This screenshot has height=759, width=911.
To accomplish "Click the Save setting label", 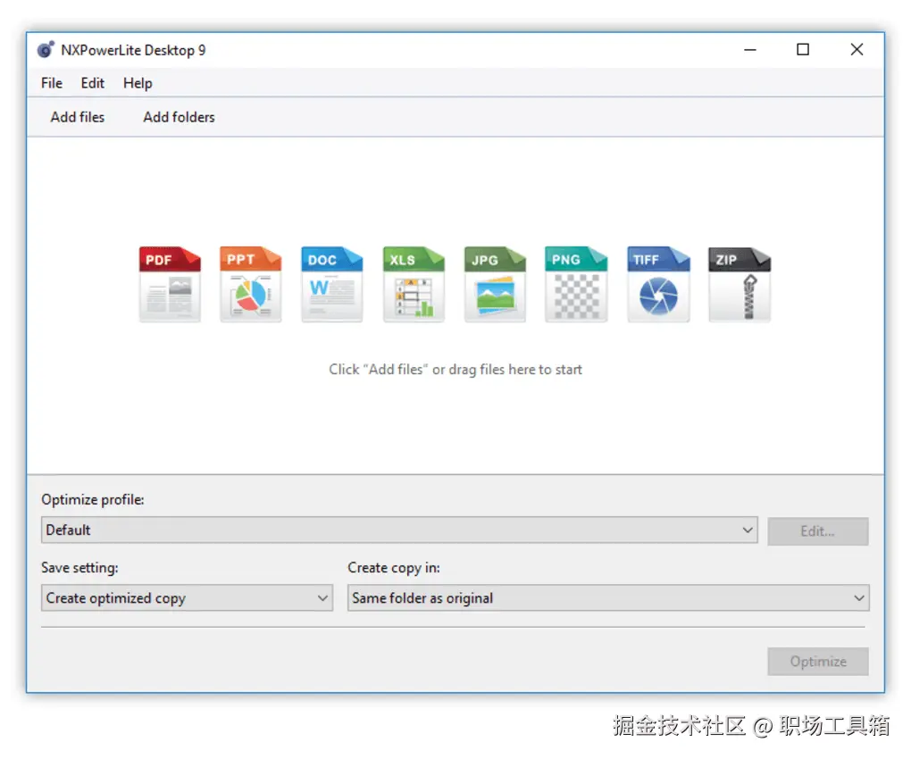I will pyautogui.click(x=79, y=567).
